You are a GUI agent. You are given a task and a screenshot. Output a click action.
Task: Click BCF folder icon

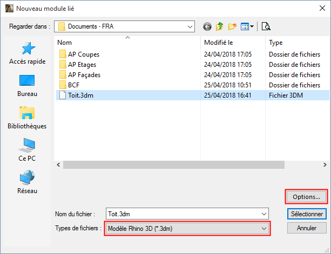[x=63, y=85]
